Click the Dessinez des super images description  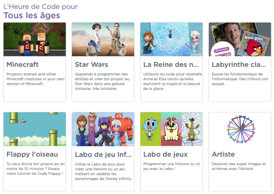239,166
